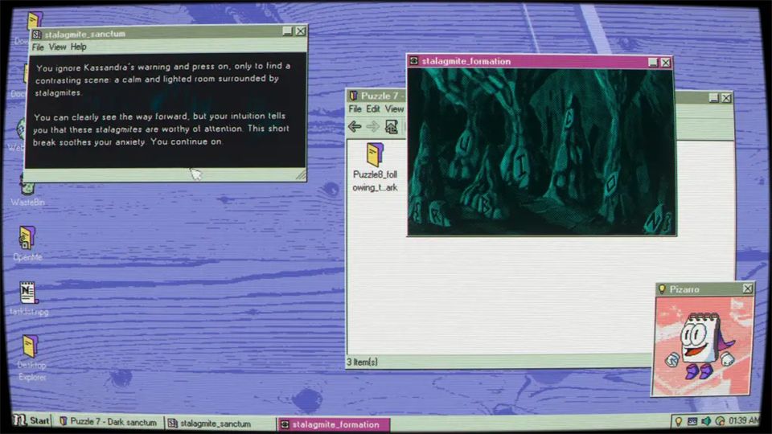Click the cassette icon in system tray
This screenshot has width=772, height=434.
tap(692, 421)
